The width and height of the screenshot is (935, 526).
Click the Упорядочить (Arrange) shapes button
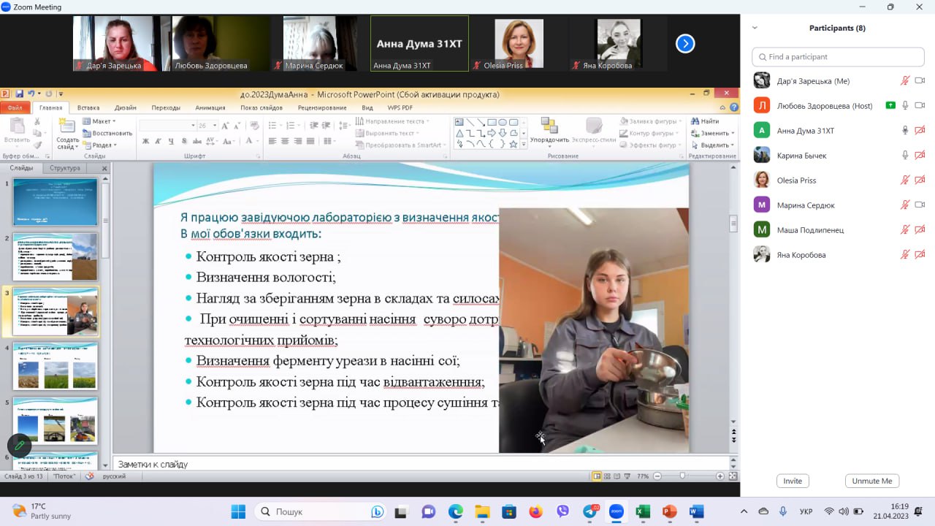[549, 130]
